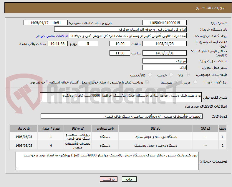The image size is (232, 187).
Task: Click the ردیف column header
Action: tap(222, 128)
